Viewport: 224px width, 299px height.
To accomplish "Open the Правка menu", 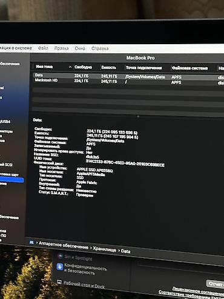I will pyautogui.click(x=61, y=48).
